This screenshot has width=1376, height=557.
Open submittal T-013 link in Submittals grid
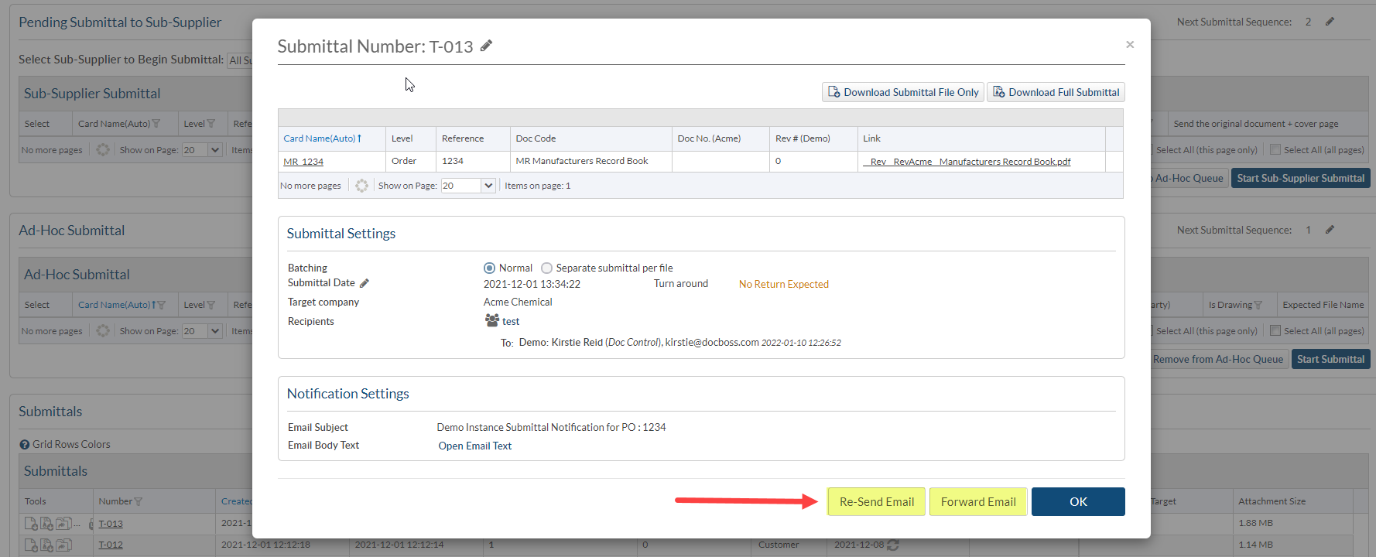click(111, 524)
